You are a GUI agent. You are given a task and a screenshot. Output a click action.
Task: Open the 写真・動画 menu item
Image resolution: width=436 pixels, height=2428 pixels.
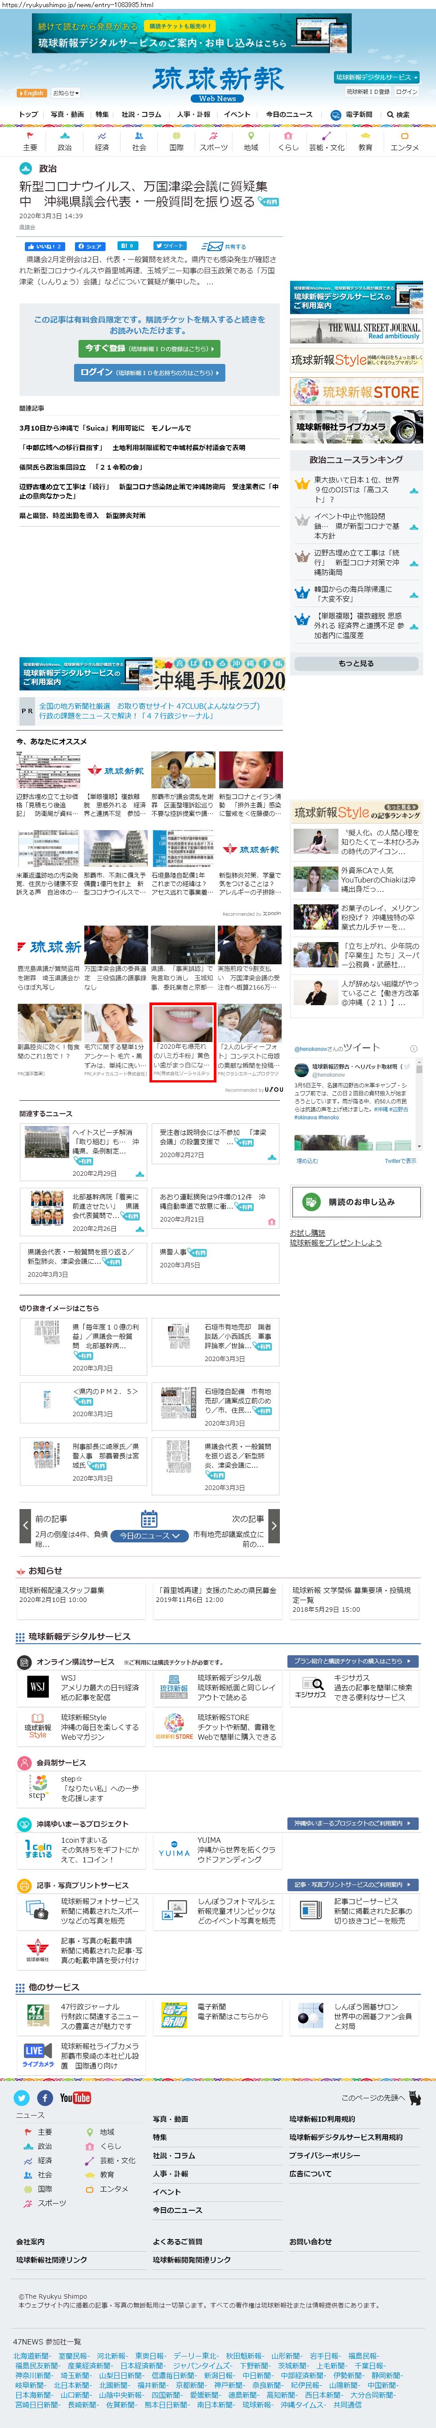67,114
